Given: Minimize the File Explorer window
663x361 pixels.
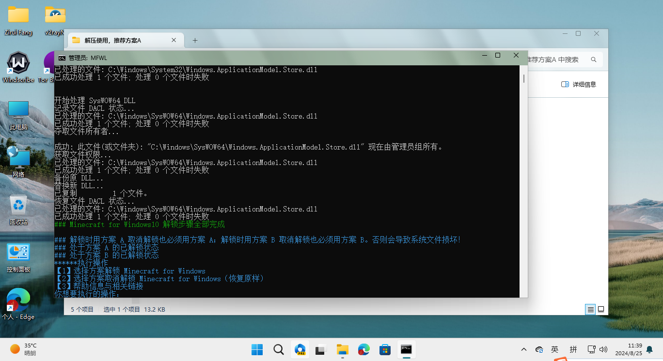Looking at the screenshot, I should (565, 33).
